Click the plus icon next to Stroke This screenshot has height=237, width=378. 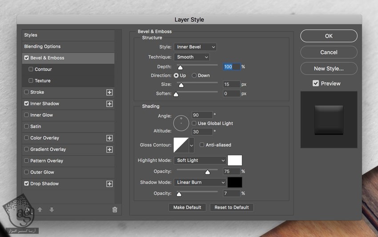coord(109,92)
